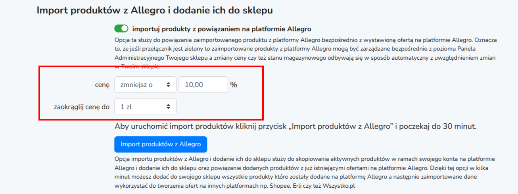Open the "zmniejsz o" price adjustment dropdown
The width and height of the screenshot is (518, 194).
point(146,85)
